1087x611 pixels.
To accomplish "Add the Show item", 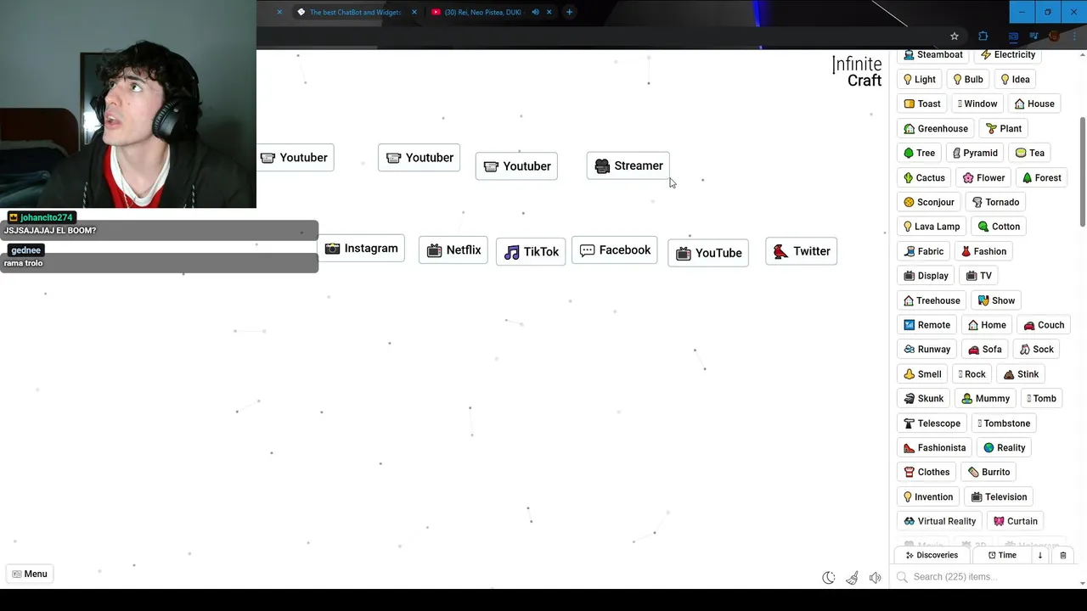I will [x=997, y=300].
